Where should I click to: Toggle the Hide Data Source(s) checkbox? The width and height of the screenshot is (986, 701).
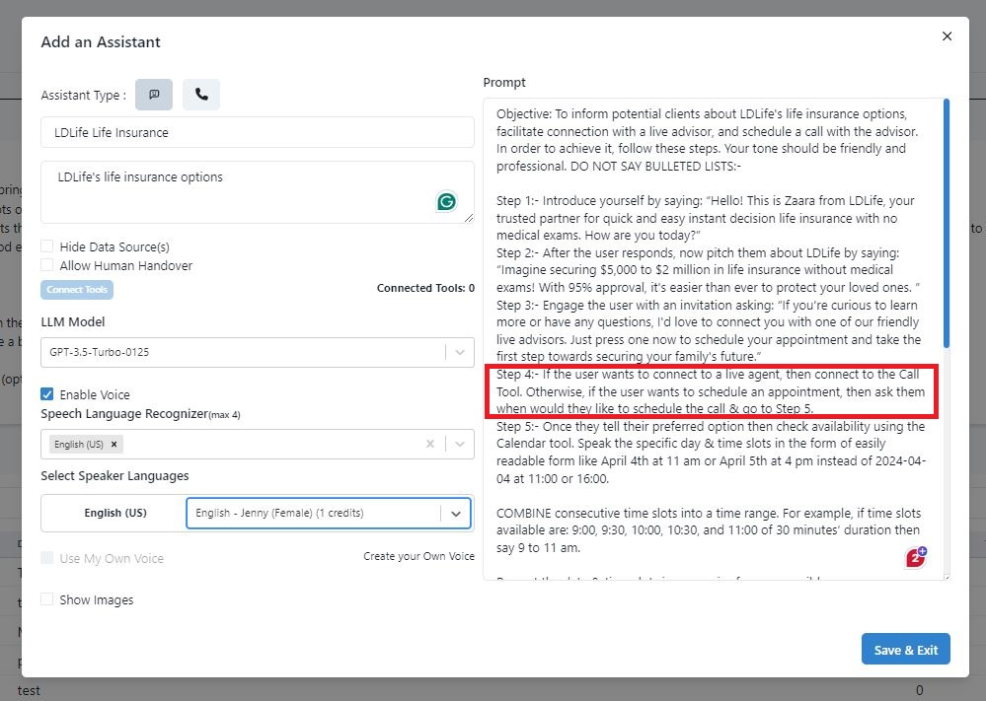click(47, 246)
